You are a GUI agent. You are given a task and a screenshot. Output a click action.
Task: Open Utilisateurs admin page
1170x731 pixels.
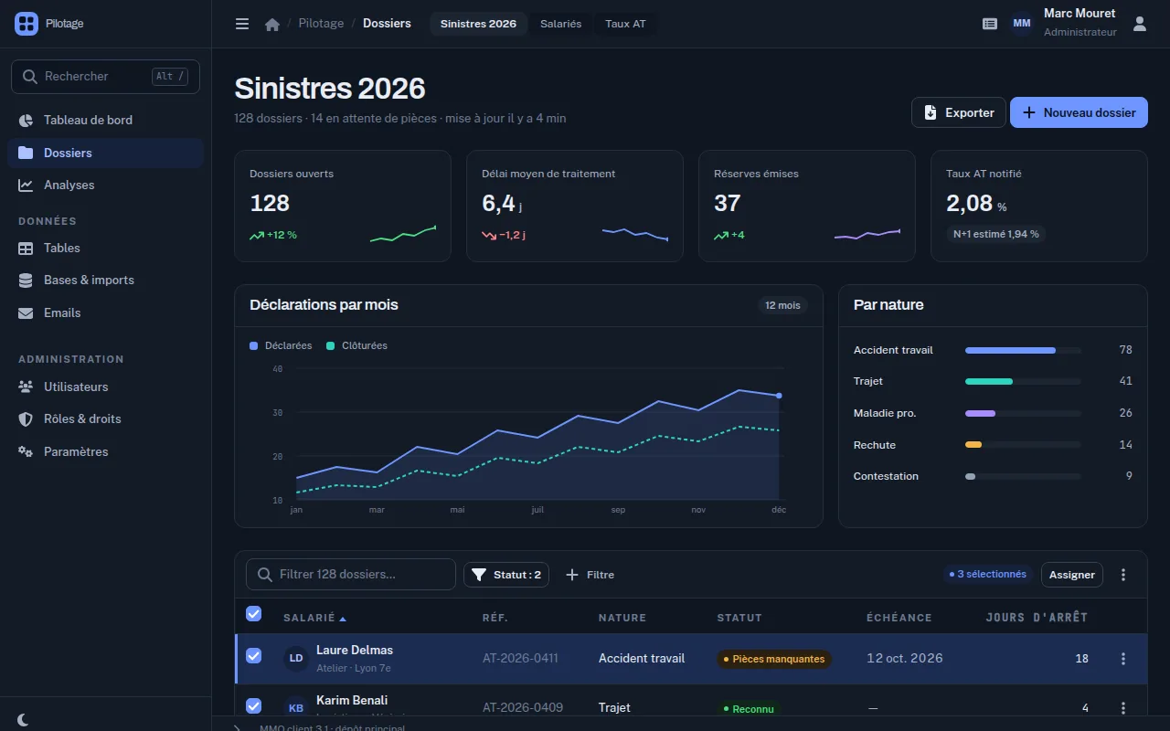pyautogui.click(x=105, y=387)
